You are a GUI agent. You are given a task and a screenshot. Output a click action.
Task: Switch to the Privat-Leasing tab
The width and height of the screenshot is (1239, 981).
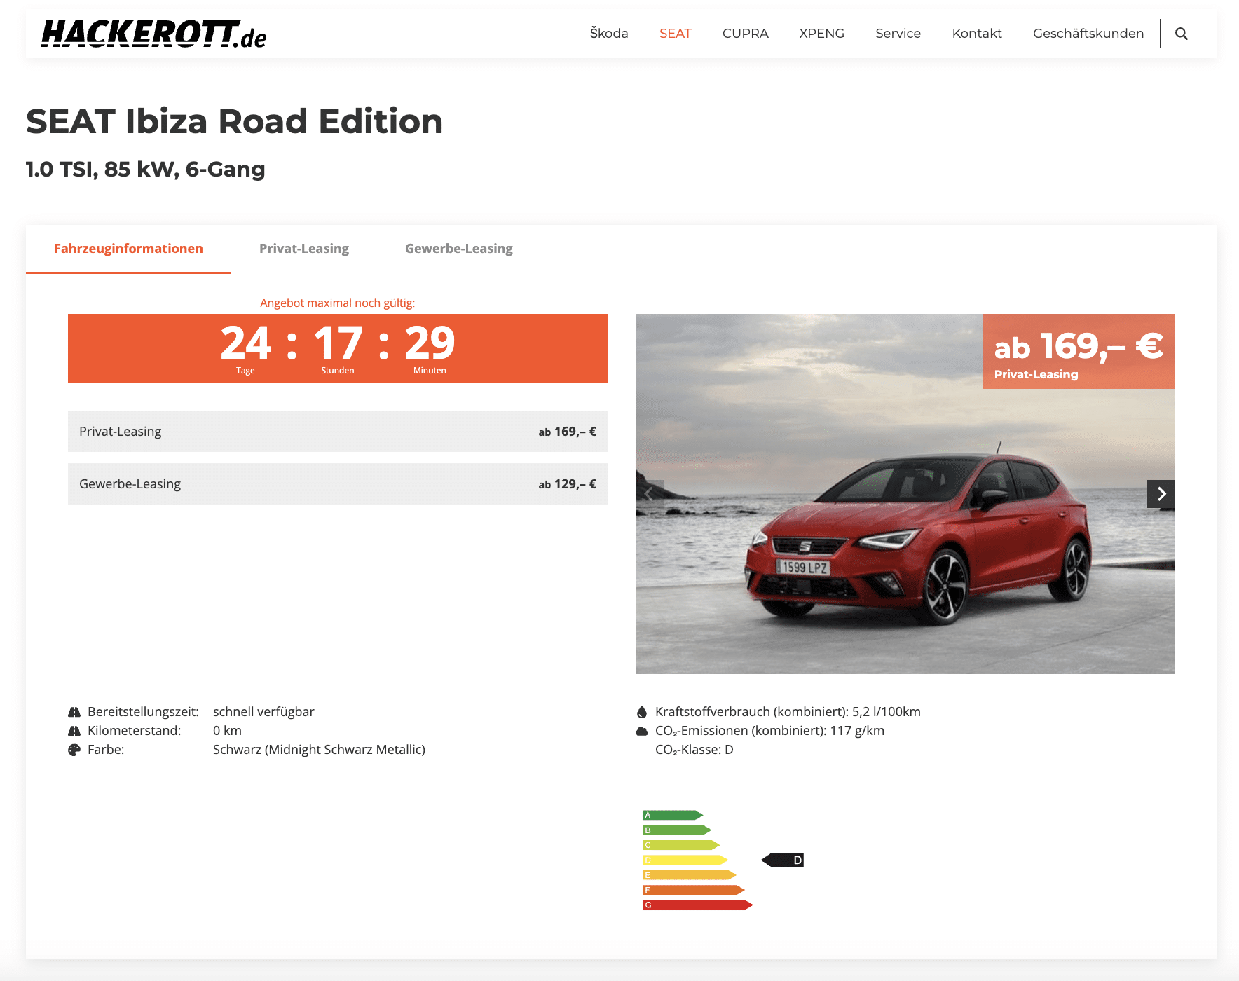pos(303,249)
